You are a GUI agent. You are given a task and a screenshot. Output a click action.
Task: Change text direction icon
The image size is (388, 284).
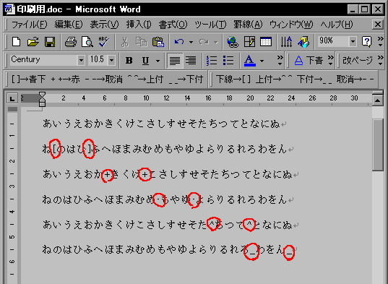[287, 42]
